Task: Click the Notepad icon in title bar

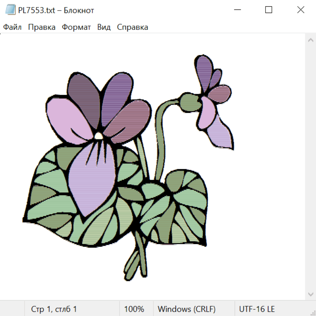Action: tap(11, 10)
